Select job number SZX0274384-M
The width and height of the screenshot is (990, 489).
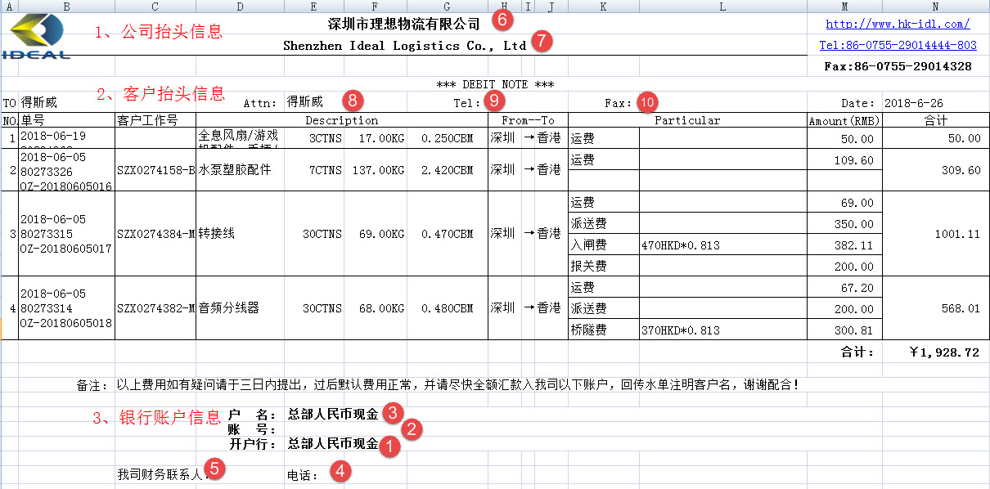(155, 234)
